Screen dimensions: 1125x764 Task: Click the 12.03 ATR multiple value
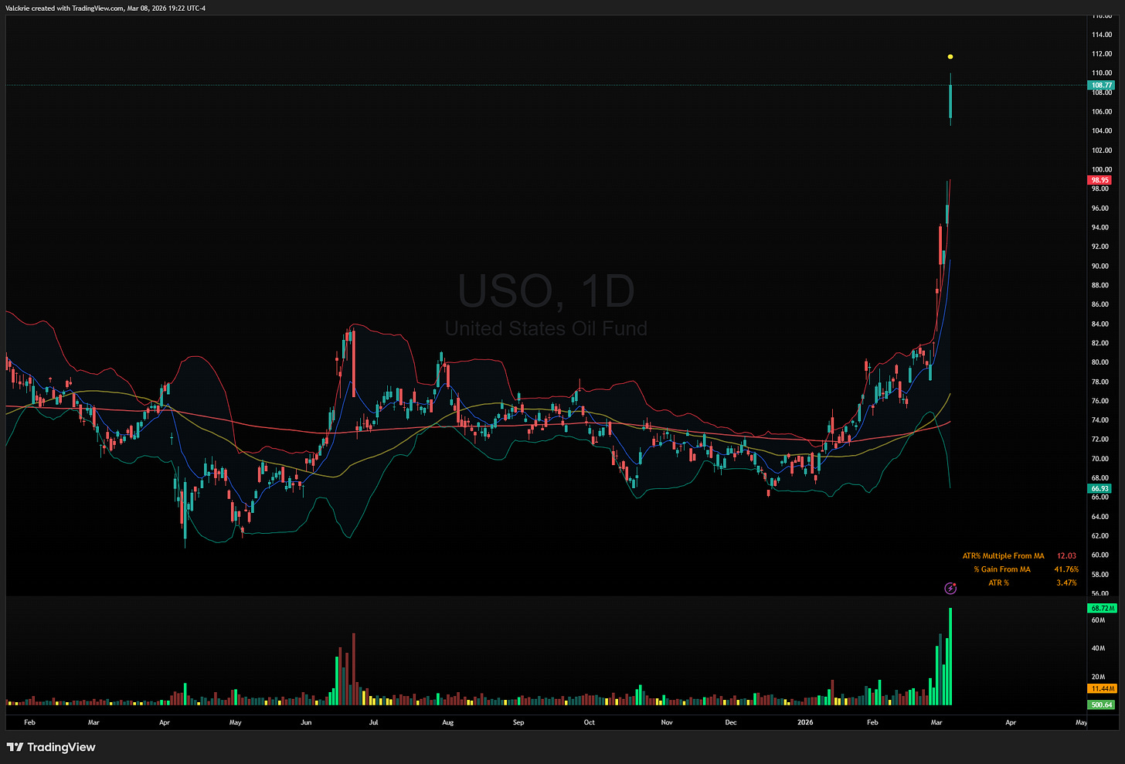1066,556
